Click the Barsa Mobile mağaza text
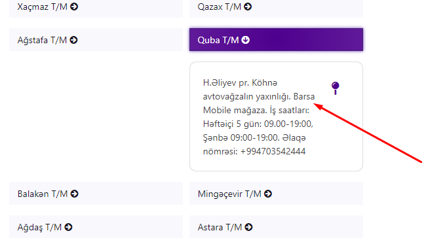Image resolution: width=428 pixels, height=248 pixels. pyautogui.click(x=259, y=103)
